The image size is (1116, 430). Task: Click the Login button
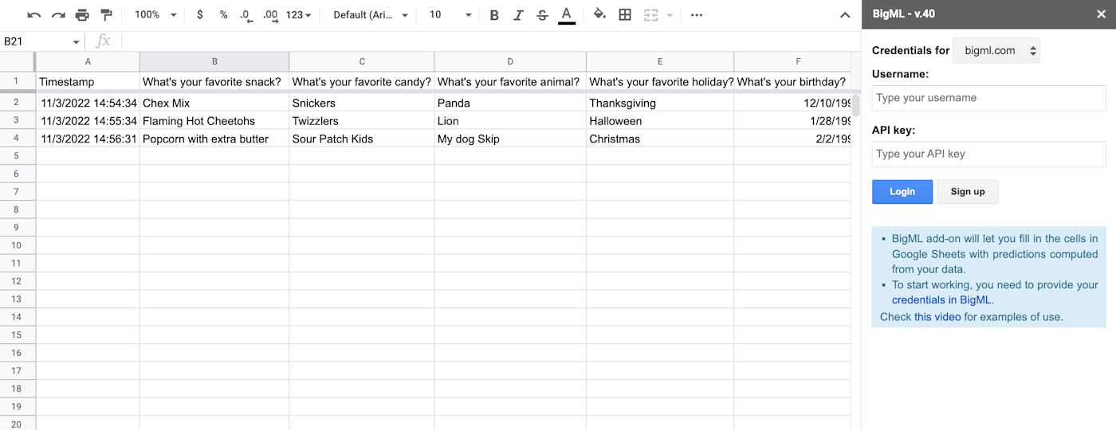902,192
